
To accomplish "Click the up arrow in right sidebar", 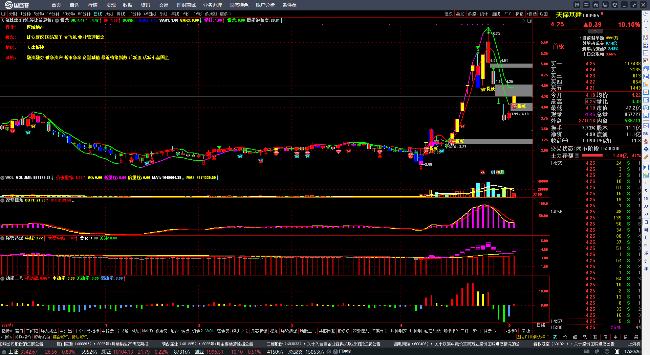I will tap(646, 22).
